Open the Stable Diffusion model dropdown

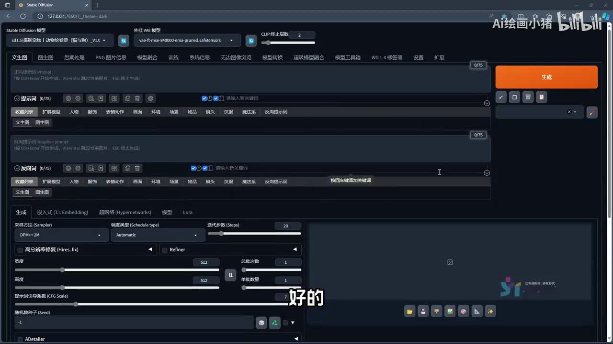point(60,41)
